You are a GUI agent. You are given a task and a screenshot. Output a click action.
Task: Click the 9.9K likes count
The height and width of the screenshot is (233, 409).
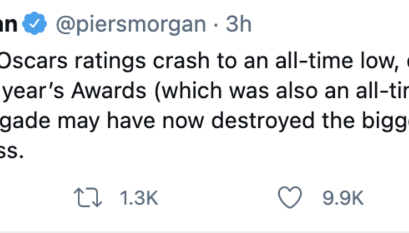[344, 199]
